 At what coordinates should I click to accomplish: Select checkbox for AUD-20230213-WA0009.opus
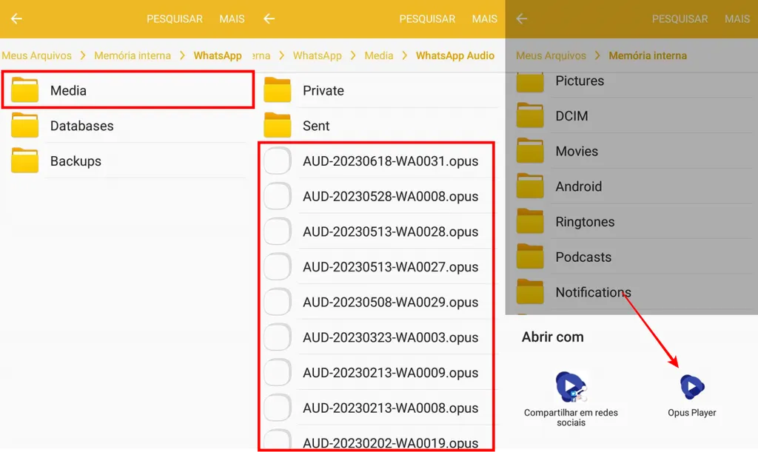click(278, 372)
